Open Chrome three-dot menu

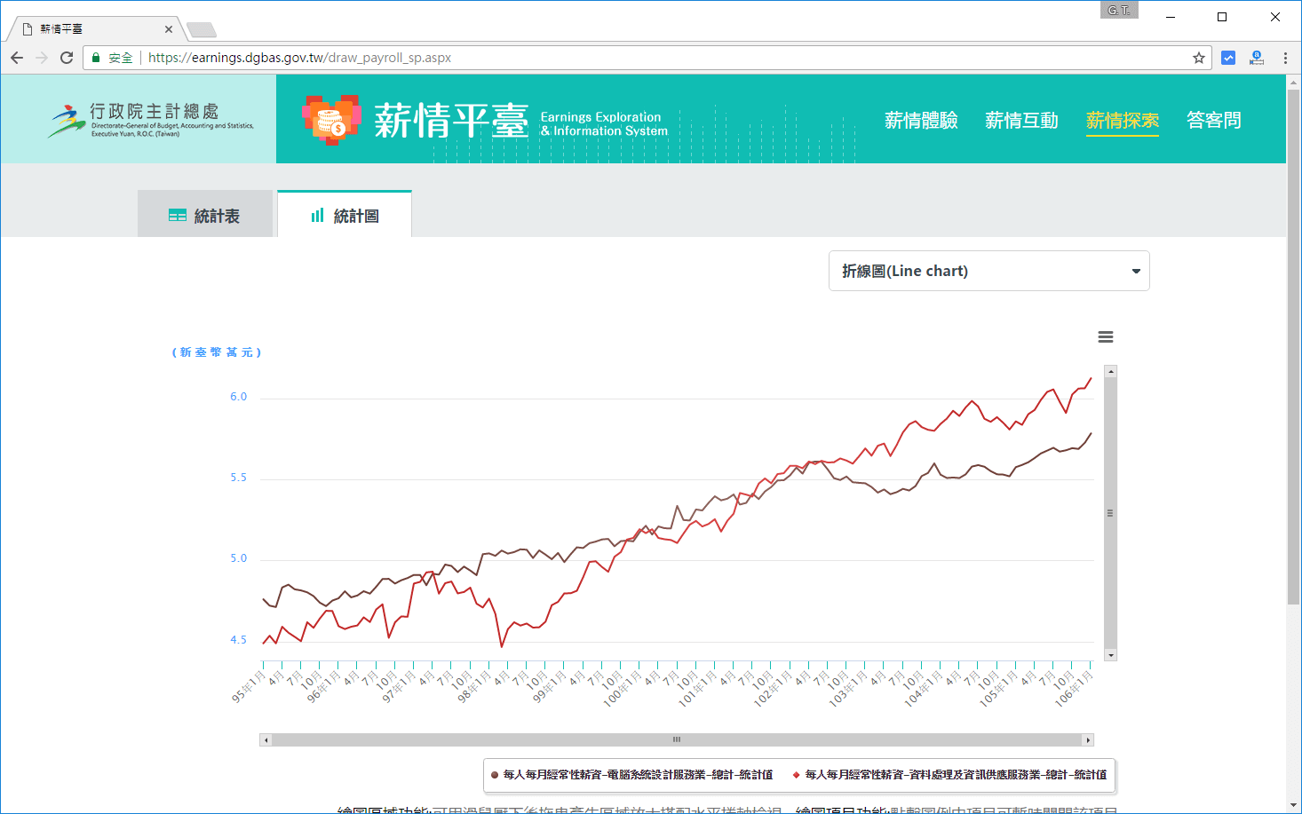click(x=1285, y=58)
